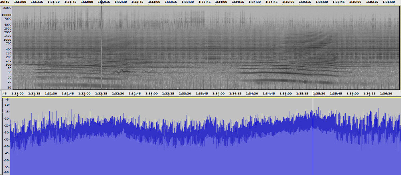Click the -60 dB label on amplitude scale
Viewport: 401px width, 175px height.
(x=6, y=172)
